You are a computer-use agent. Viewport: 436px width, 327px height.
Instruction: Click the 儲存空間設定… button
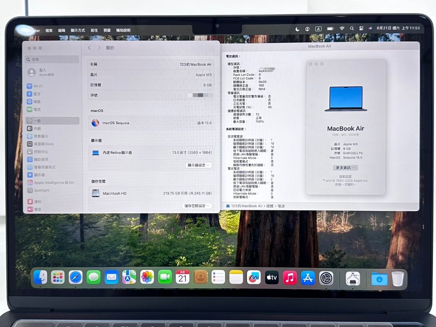point(197,206)
